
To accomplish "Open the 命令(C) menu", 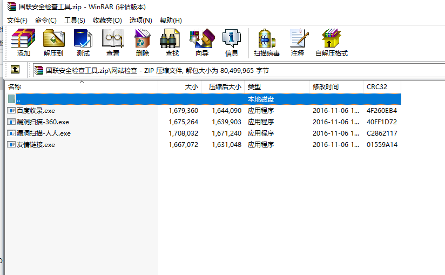I will 46,21.
